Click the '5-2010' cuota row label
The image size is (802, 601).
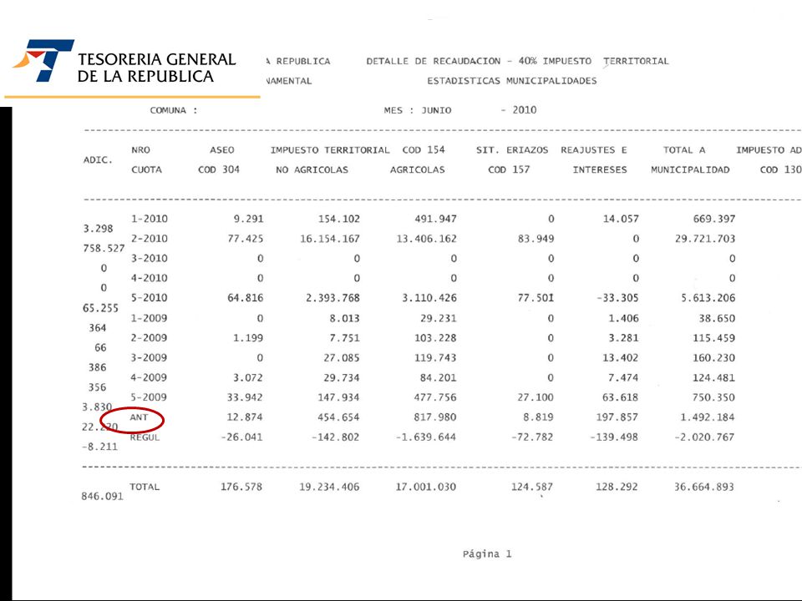pos(150,298)
